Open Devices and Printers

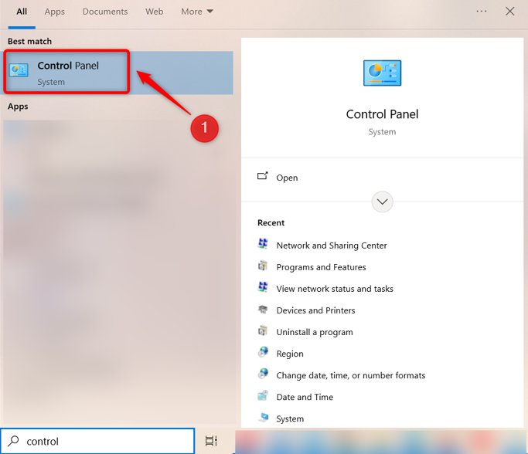click(x=315, y=310)
